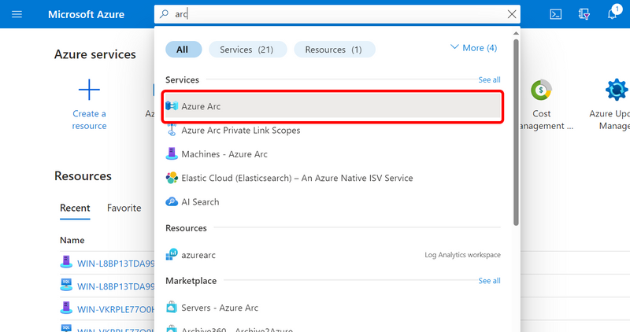
Task: Open Elastic Cloud (Elasticsearch) result
Action: pos(297,178)
